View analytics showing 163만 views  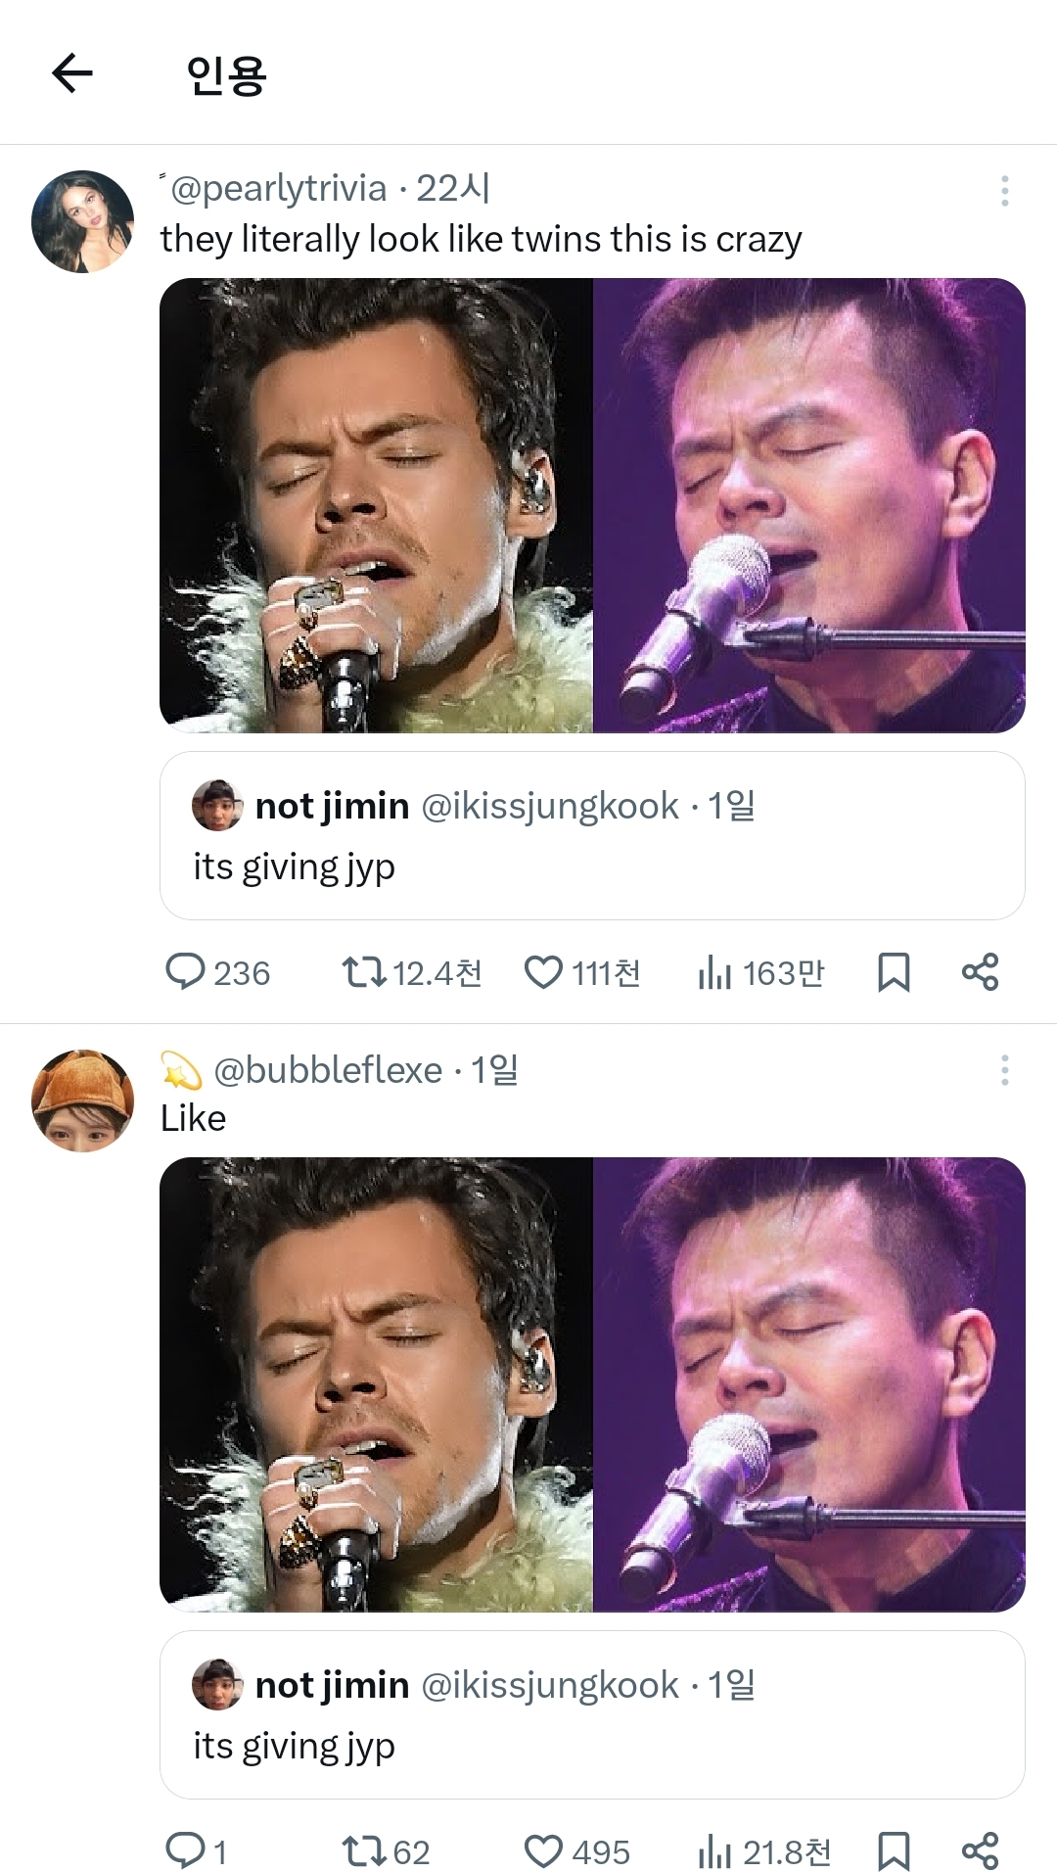(761, 972)
